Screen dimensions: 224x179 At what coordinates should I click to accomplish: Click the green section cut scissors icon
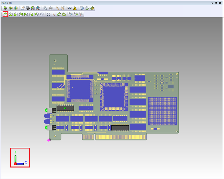click(x=76, y=14)
